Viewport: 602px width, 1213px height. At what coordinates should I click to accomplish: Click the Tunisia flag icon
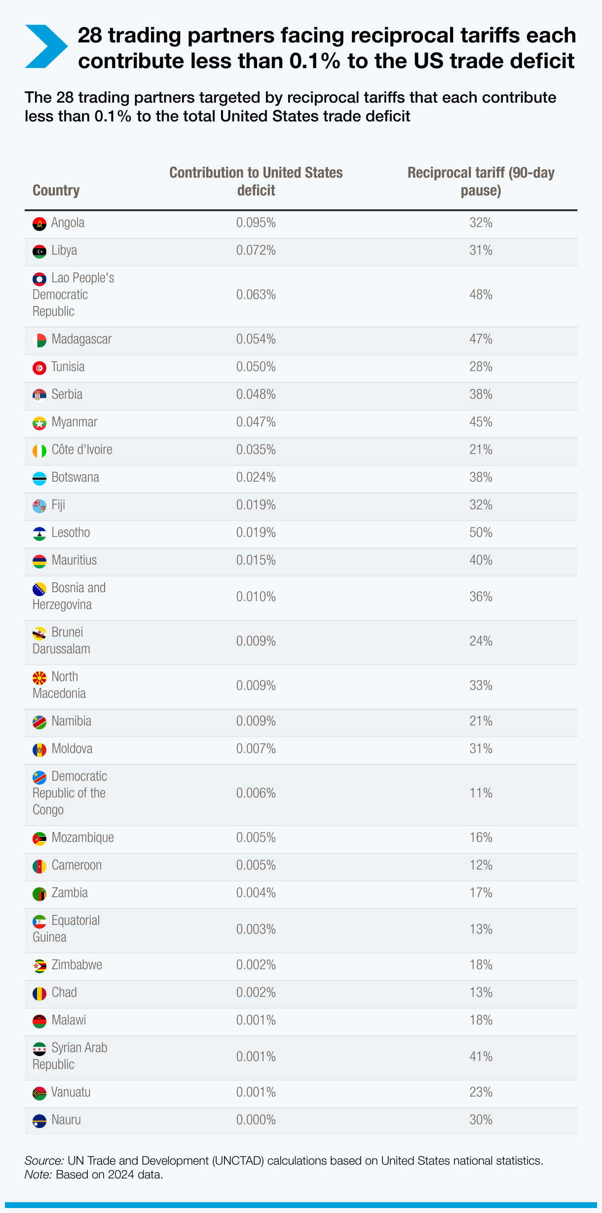coord(39,368)
